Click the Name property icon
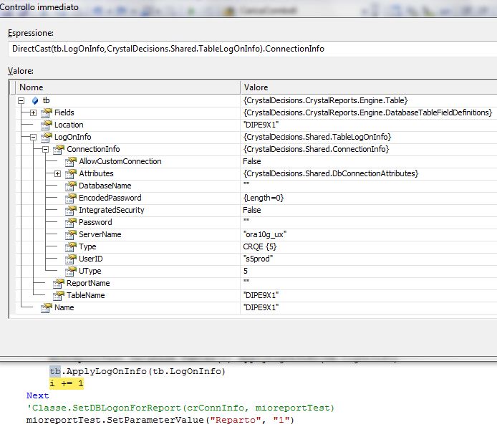This screenshot has height=427, width=497. coord(47,308)
